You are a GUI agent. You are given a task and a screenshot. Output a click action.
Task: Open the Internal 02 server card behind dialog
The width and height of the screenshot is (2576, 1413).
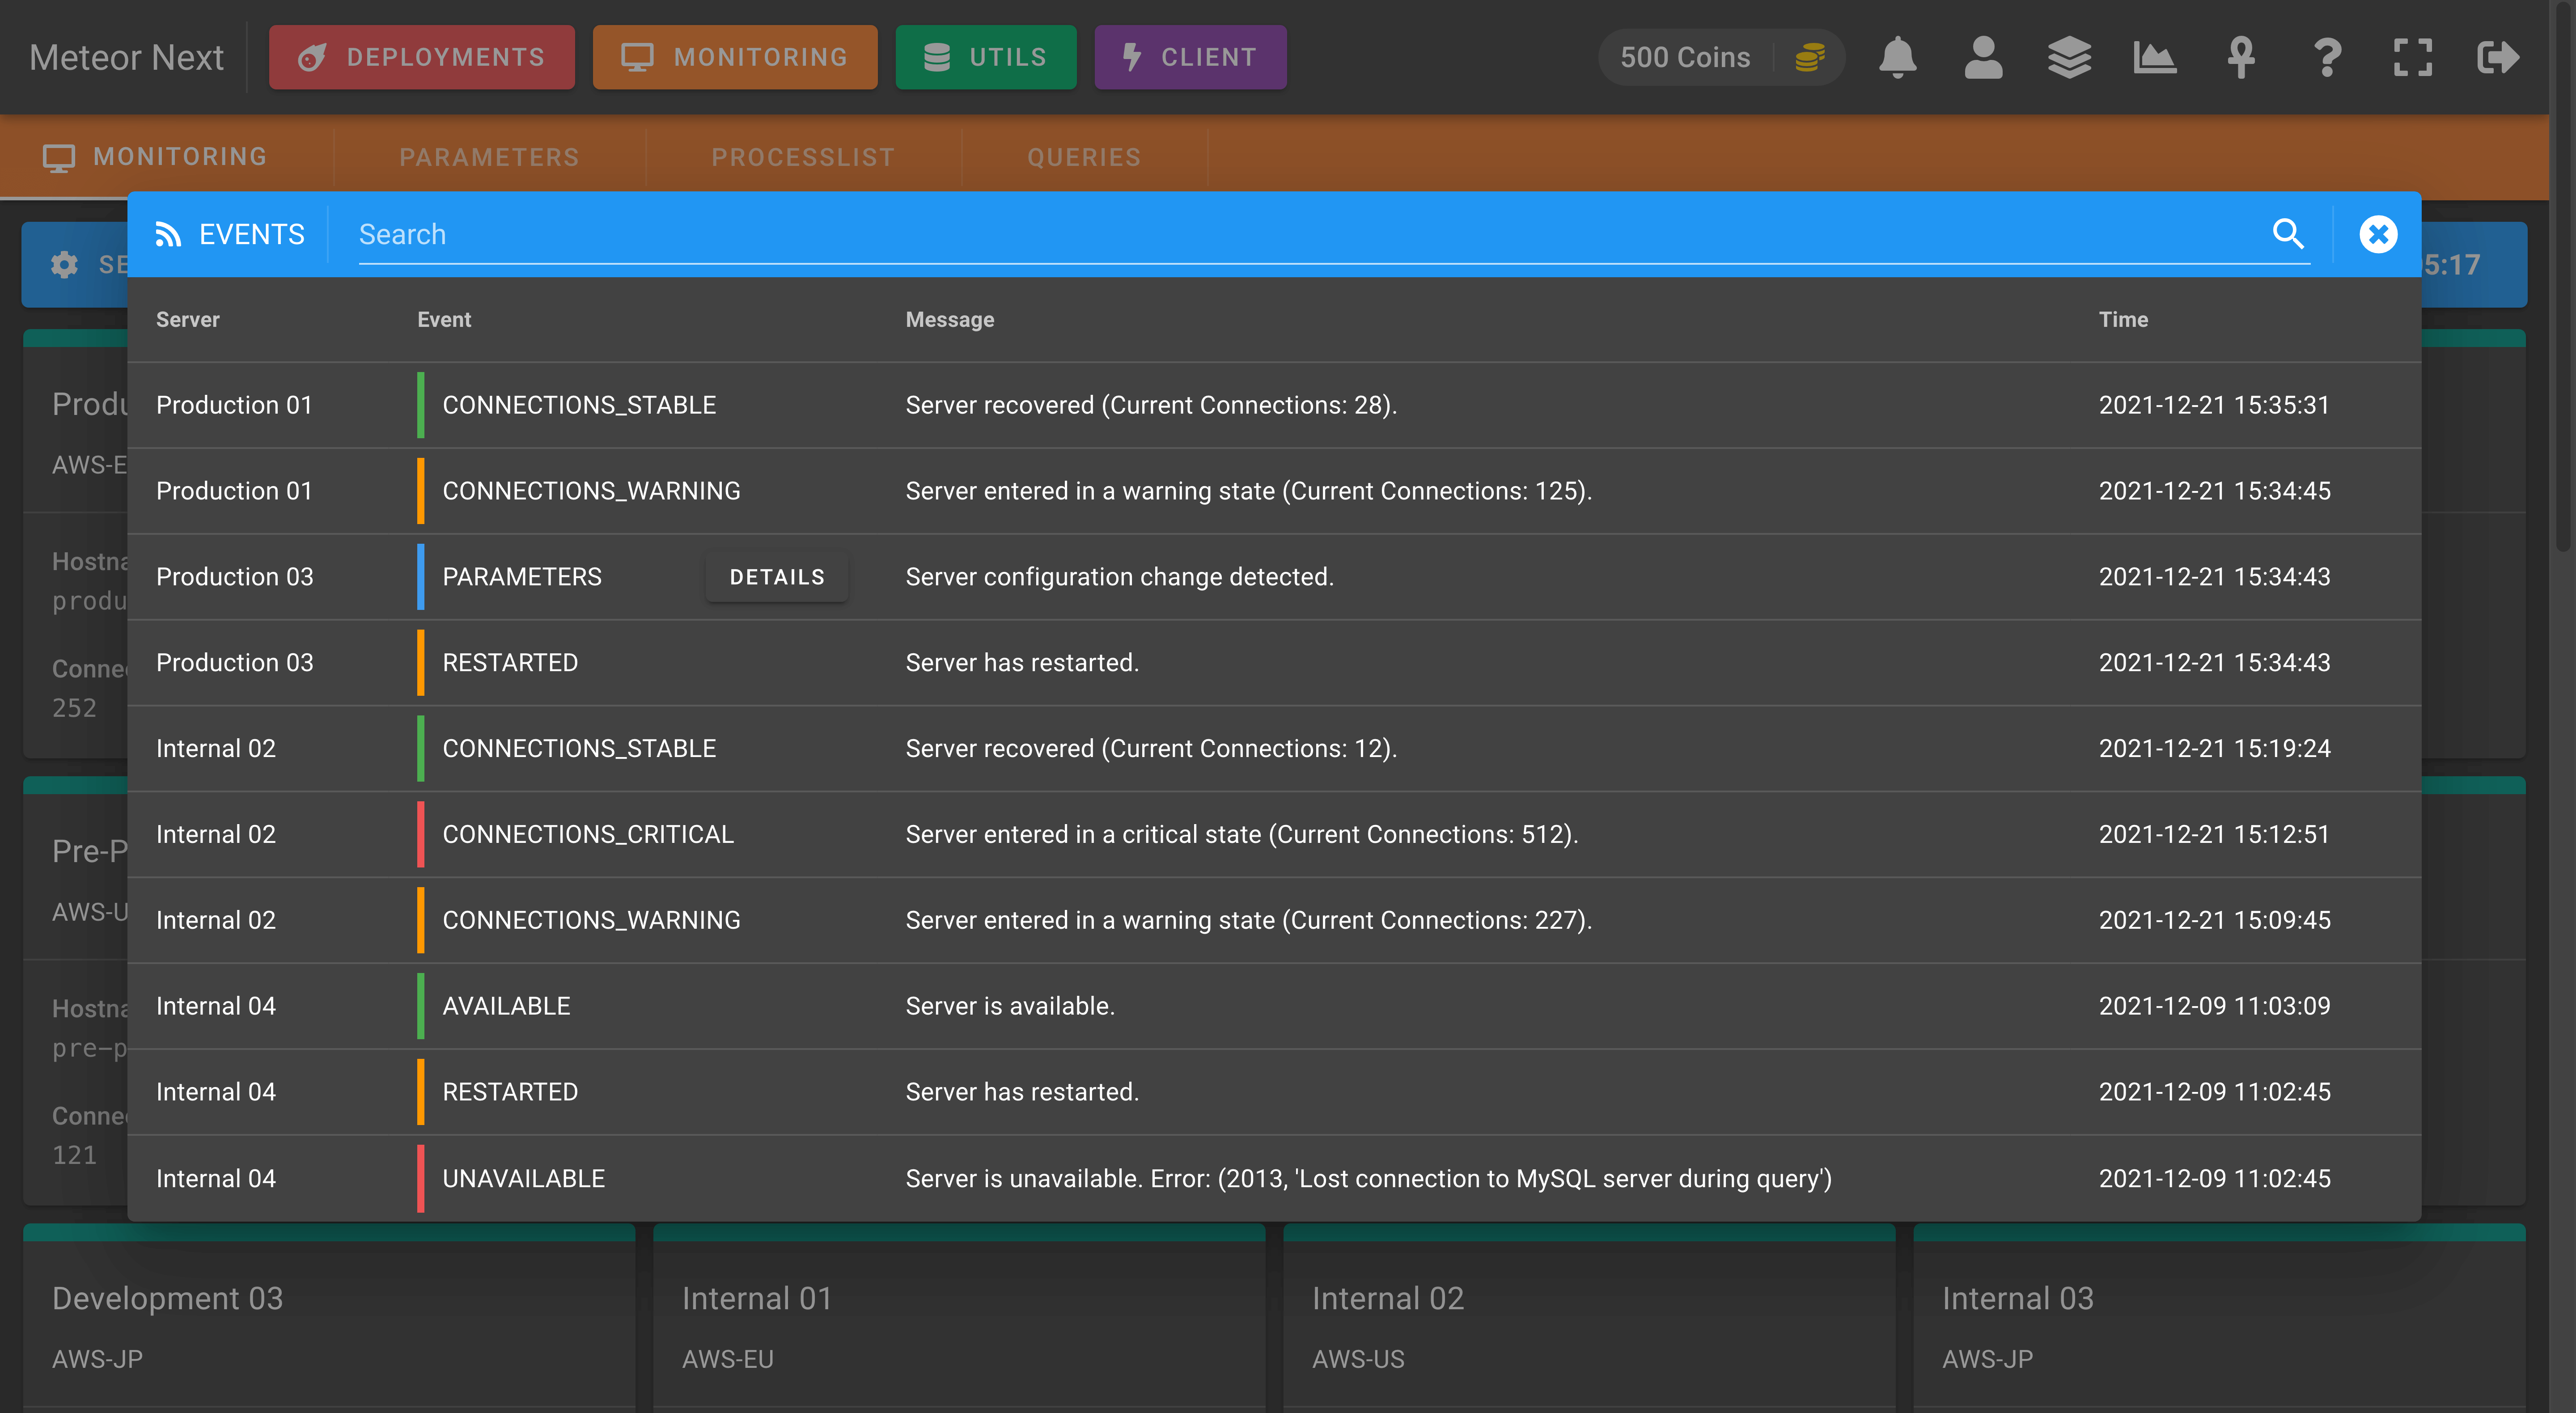click(x=1589, y=1318)
